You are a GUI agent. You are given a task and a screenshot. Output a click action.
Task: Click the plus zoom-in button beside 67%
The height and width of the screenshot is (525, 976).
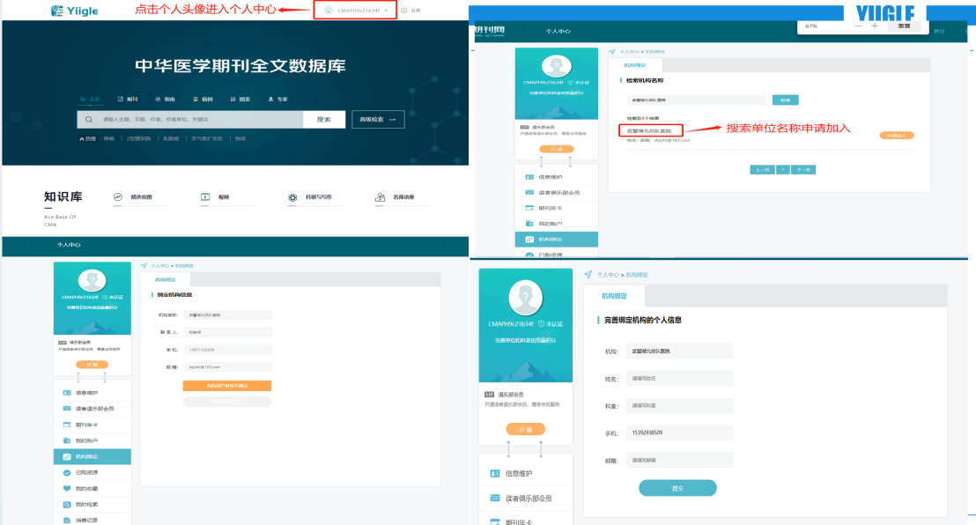pyautogui.click(x=874, y=26)
